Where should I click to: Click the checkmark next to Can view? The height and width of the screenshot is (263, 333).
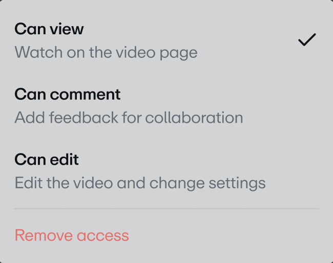click(307, 40)
